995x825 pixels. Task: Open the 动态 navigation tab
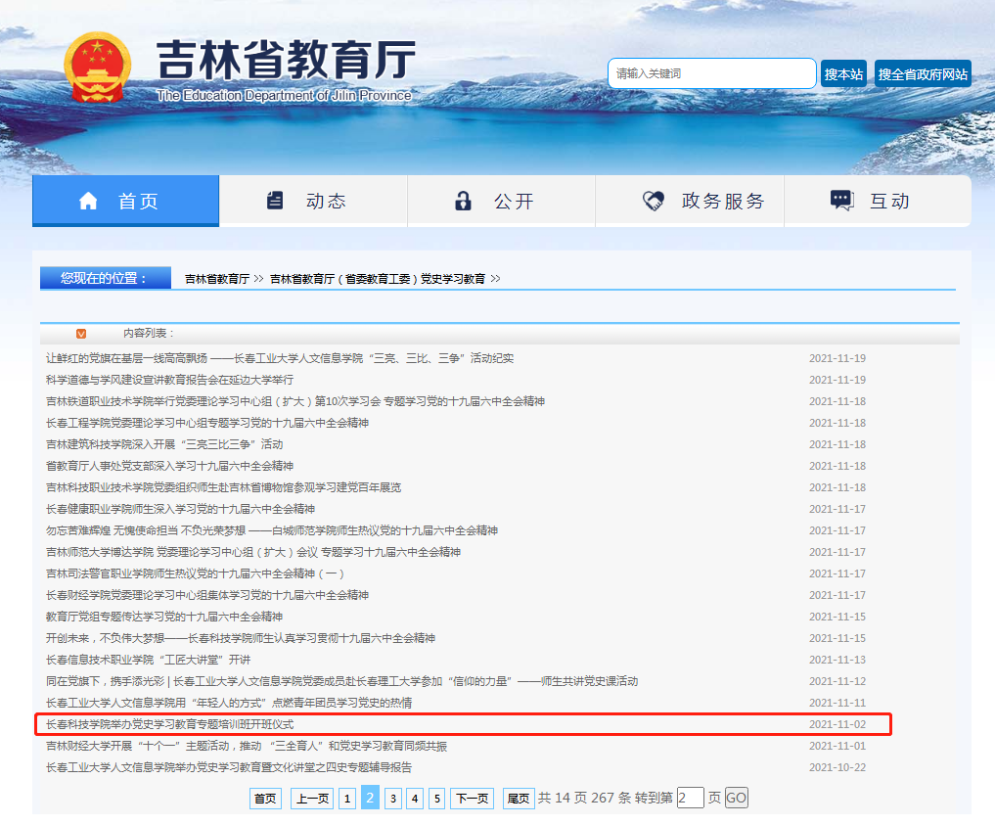pos(313,202)
